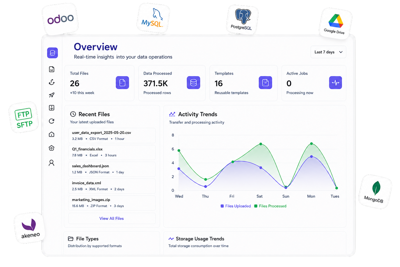Screen dimensions: 400x267
Task: Select the Akeneo integration tile
Action: point(29,228)
